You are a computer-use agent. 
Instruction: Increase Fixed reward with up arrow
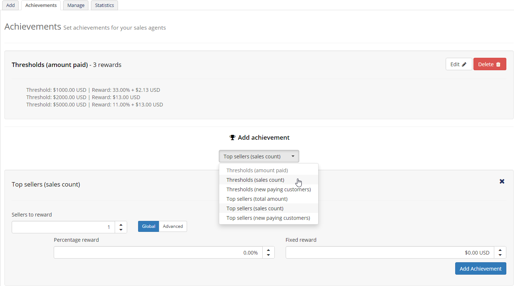(x=500, y=249)
